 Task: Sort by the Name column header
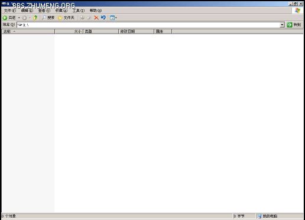[28, 31]
